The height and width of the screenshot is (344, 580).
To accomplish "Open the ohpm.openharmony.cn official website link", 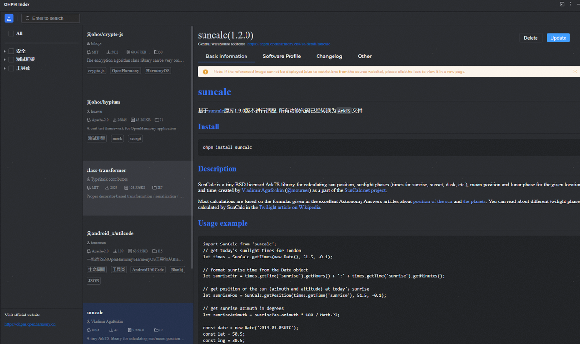I will (30, 324).
